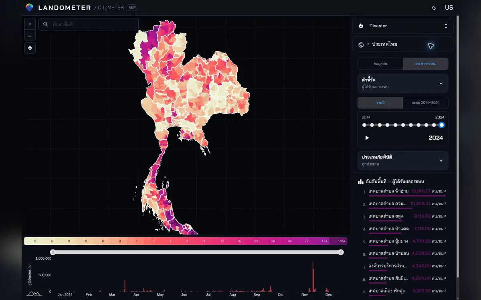Expand the ตัวชี้วัด indicator dropdown
This screenshot has height=300, width=481.
pyautogui.click(x=403, y=83)
